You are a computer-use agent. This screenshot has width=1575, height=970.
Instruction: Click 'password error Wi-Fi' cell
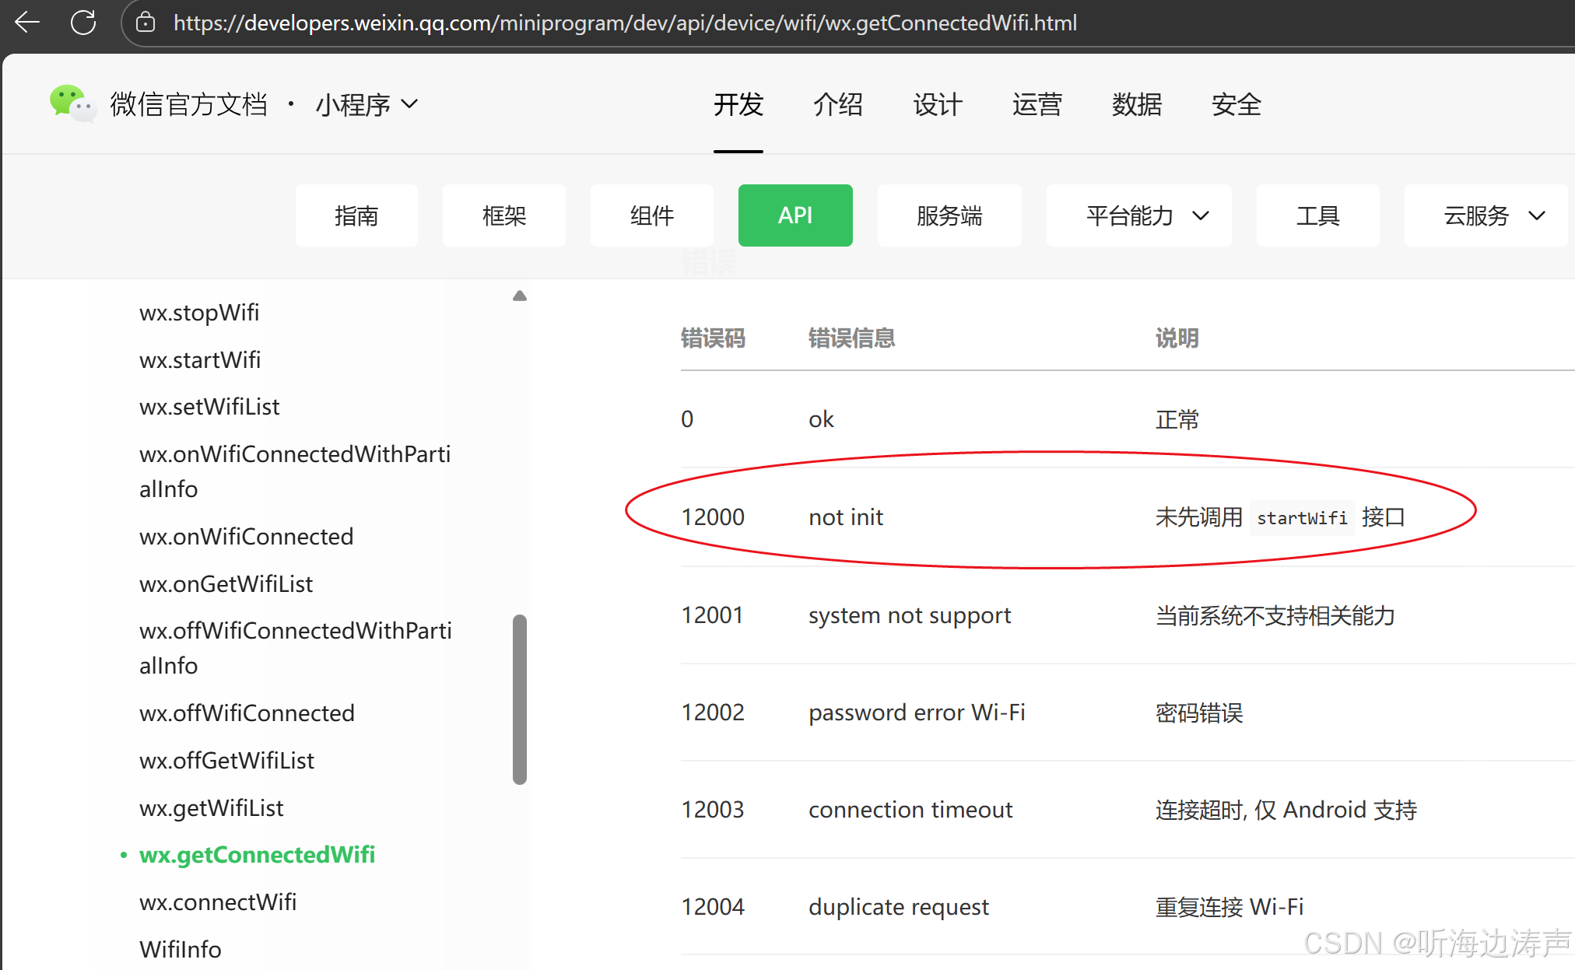point(917,713)
